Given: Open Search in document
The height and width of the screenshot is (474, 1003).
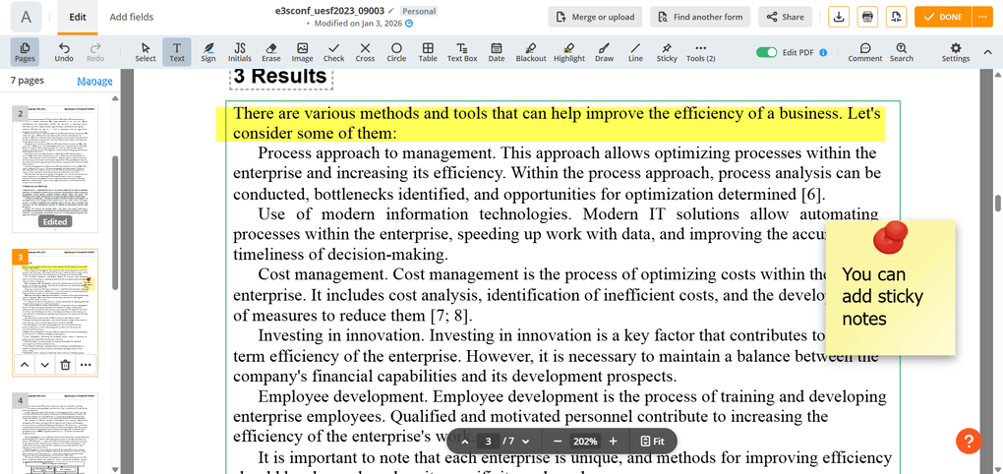Looking at the screenshot, I should coord(902,52).
